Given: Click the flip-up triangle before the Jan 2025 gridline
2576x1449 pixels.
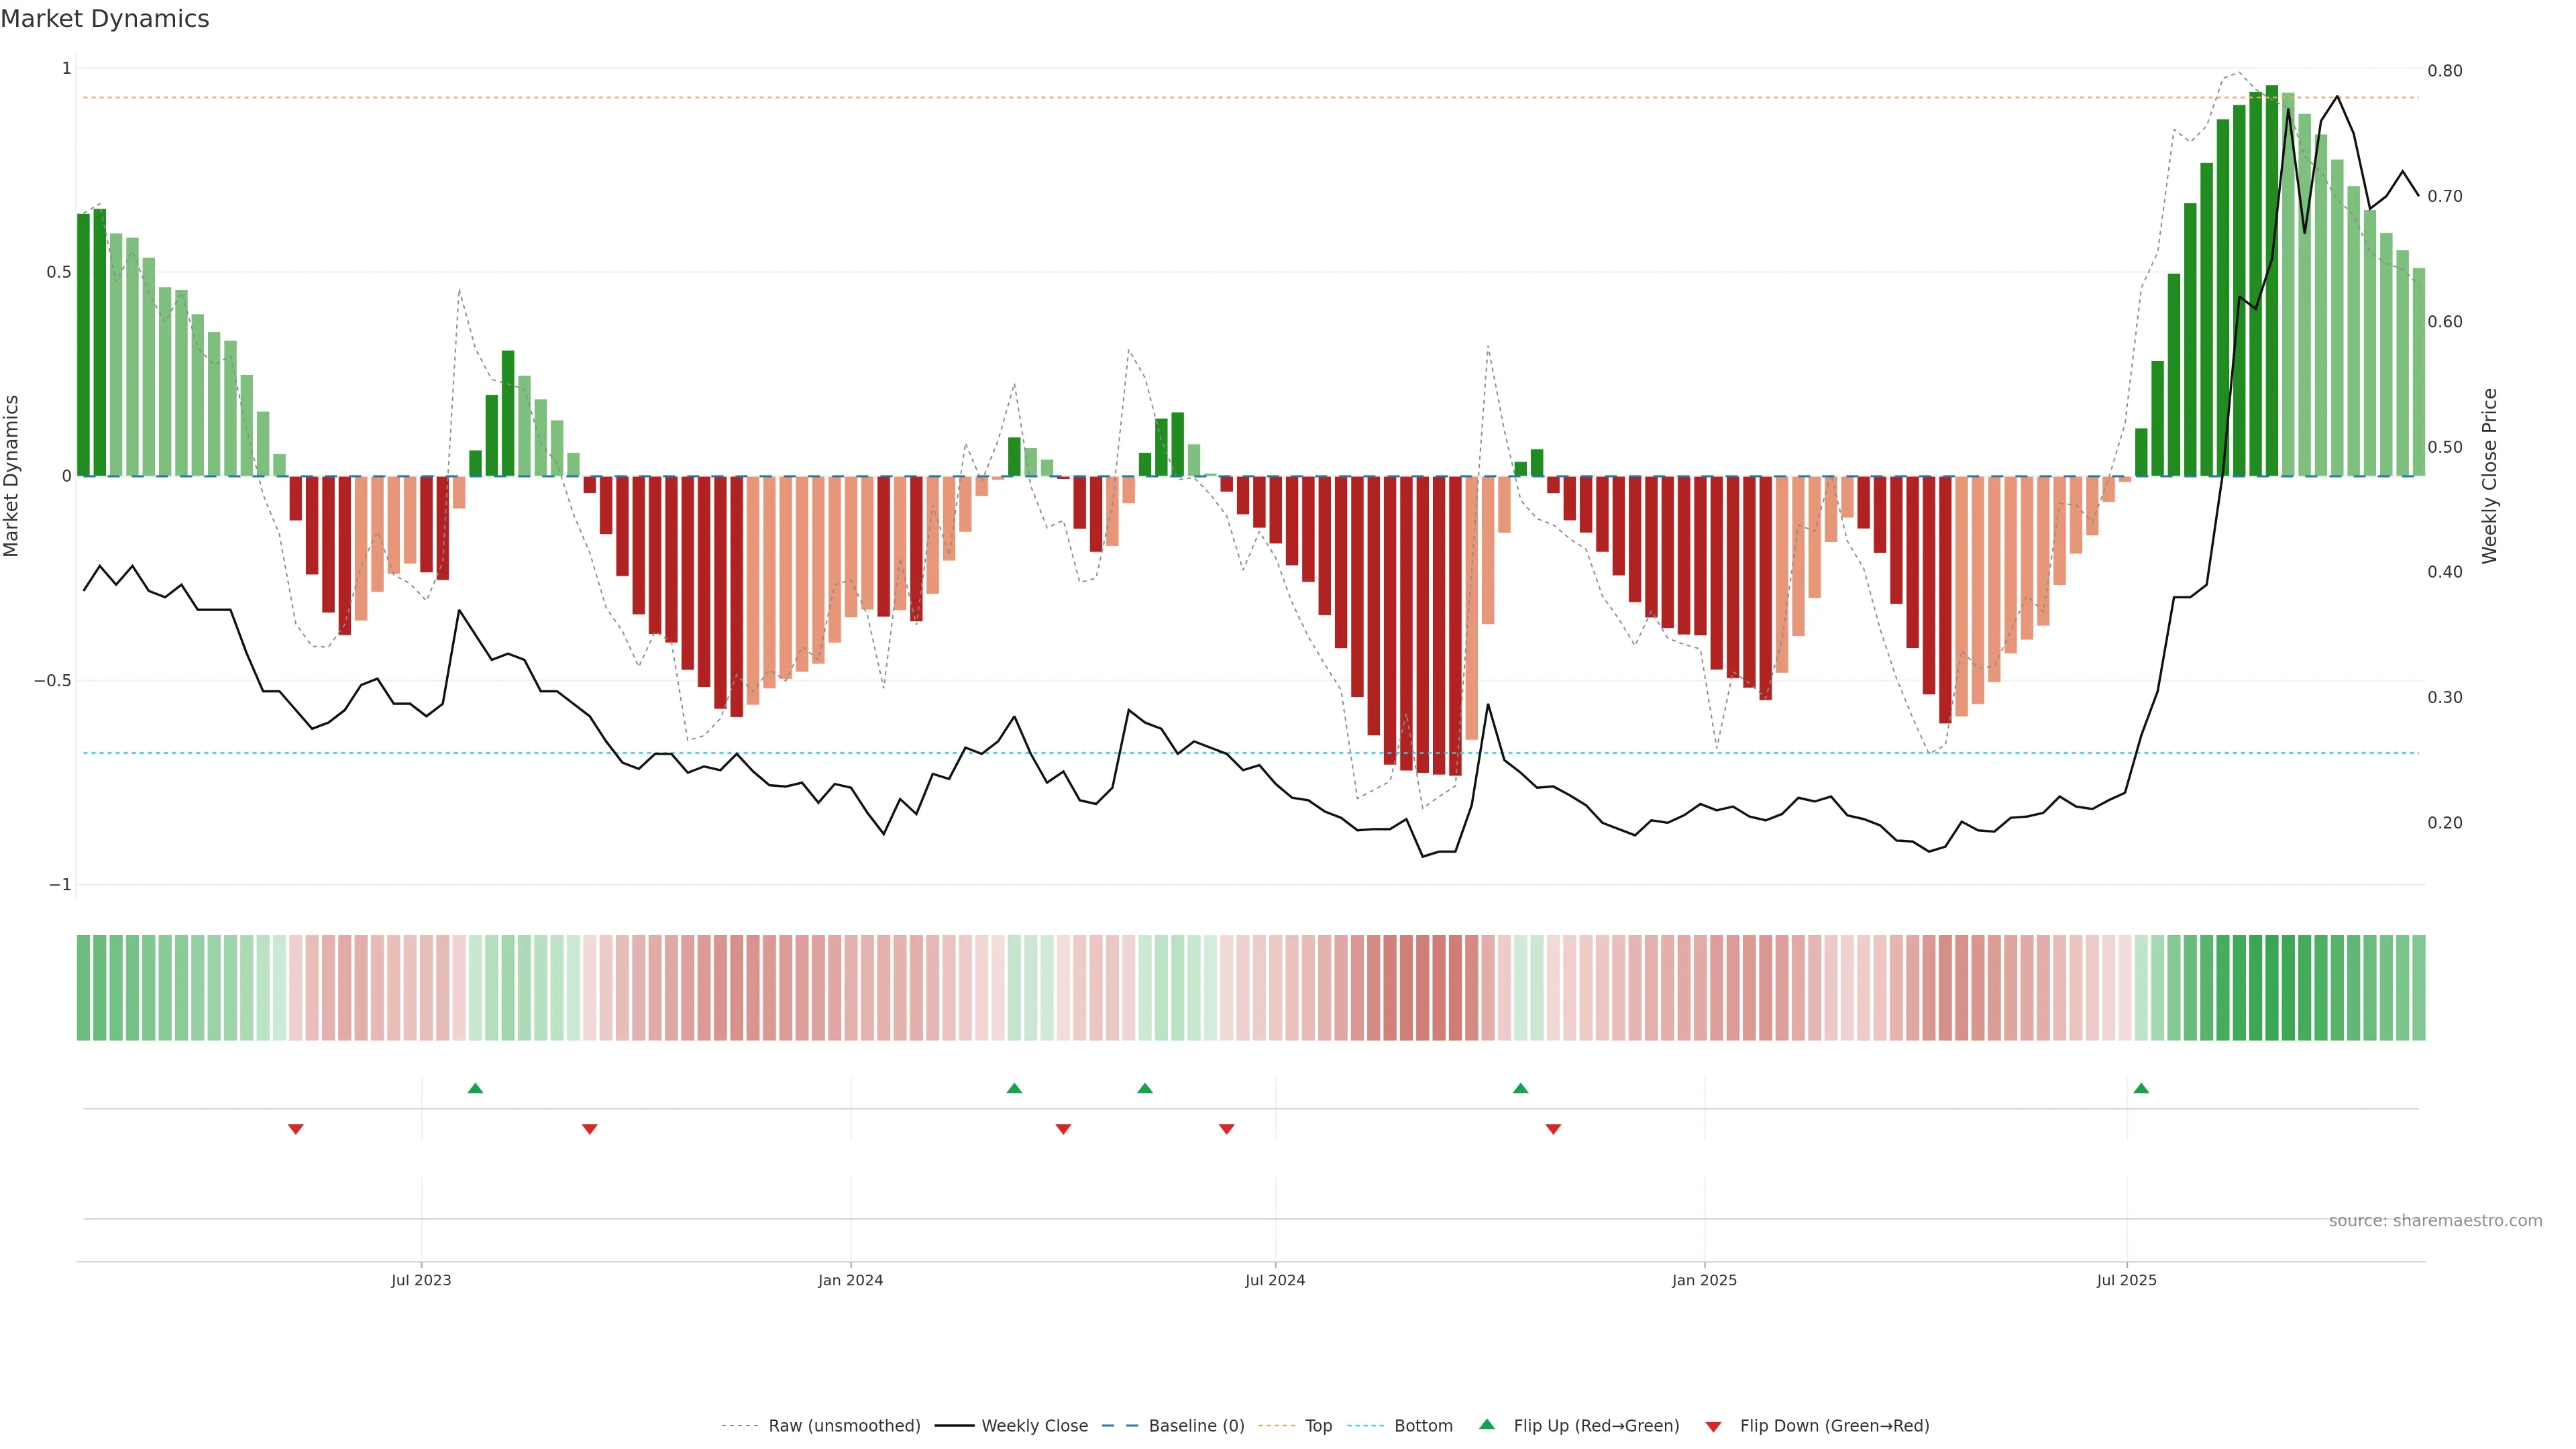Looking at the screenshot, I should click(x=1520, y=1088).
